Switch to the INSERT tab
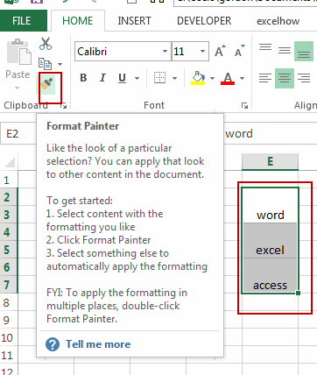The width and height of the screenshot is (317, 375). [134, 21]
